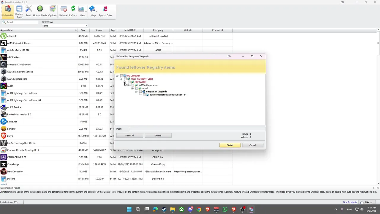
Task: Click the League of Legends registry key icon
Action: tap(144, 92)
